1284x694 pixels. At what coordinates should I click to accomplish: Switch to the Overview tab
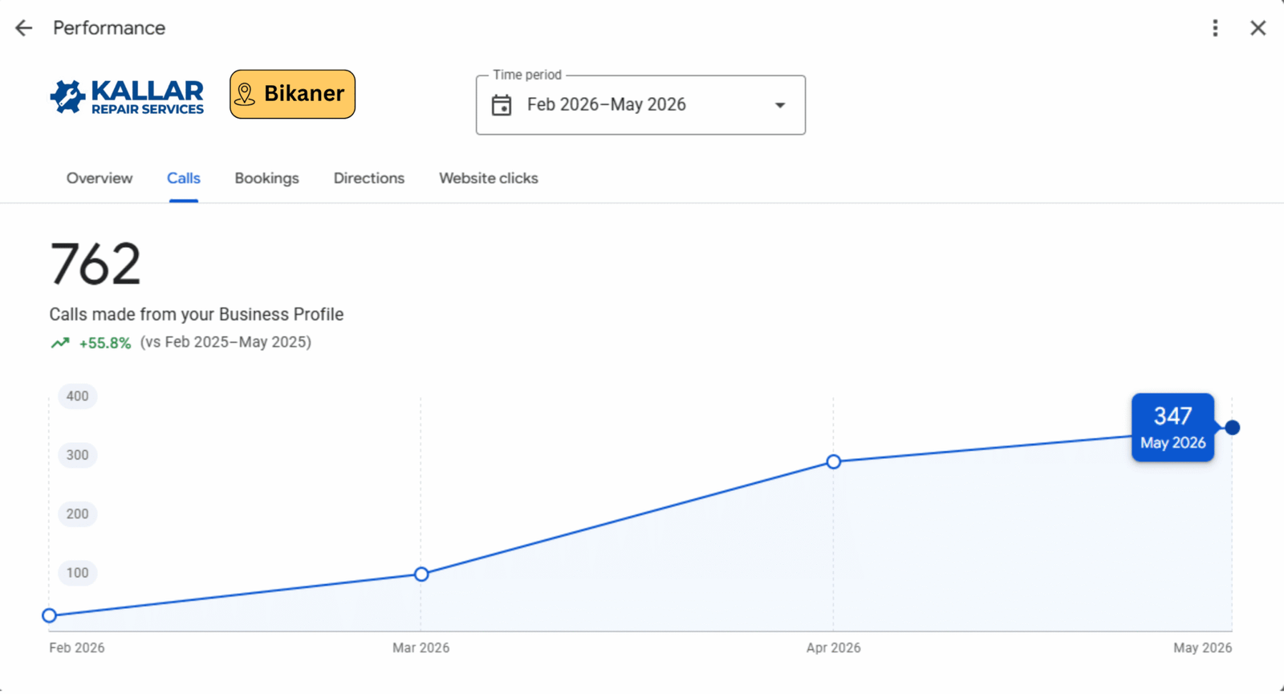pos(100,178)
